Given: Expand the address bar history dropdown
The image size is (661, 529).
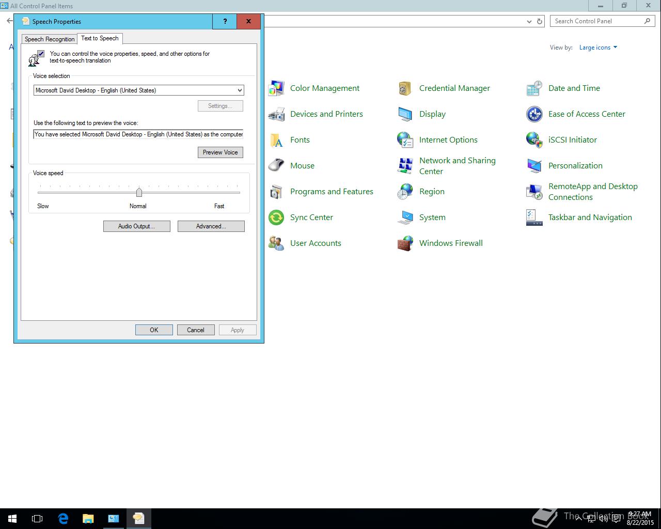Looking at the screenshot, I should [529, 21].
